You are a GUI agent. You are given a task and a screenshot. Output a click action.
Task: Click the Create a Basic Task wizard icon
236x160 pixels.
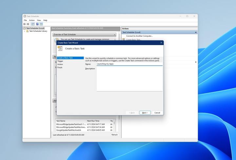click(x=60, y=48)
